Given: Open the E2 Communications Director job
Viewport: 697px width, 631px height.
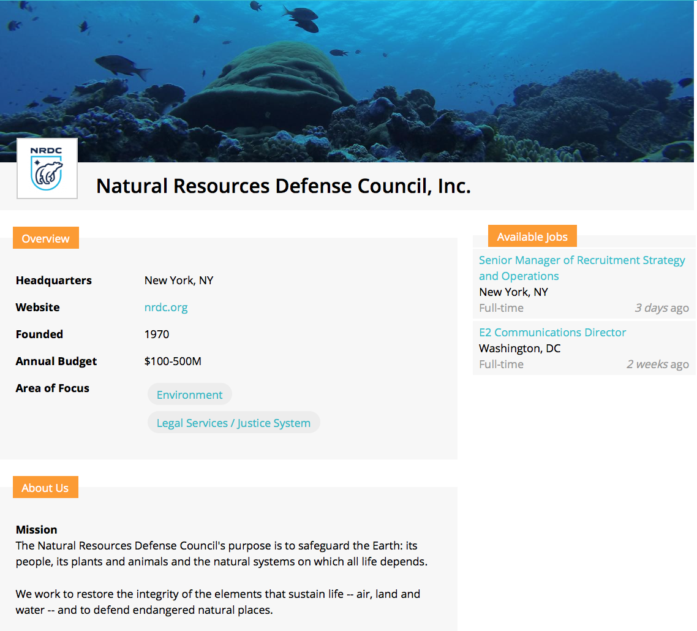Looking at the screenshot, I should (552, 332).
